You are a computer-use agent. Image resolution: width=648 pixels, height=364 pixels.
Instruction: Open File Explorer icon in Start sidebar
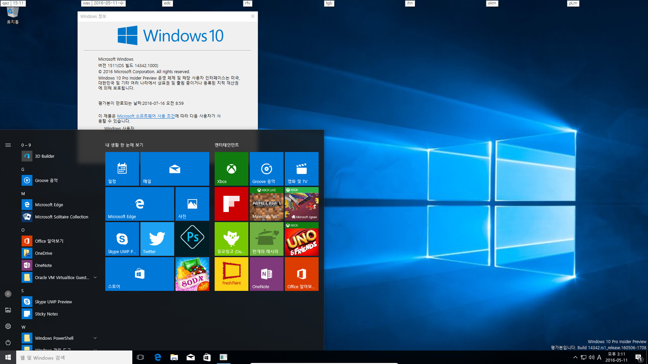point(8,310)
